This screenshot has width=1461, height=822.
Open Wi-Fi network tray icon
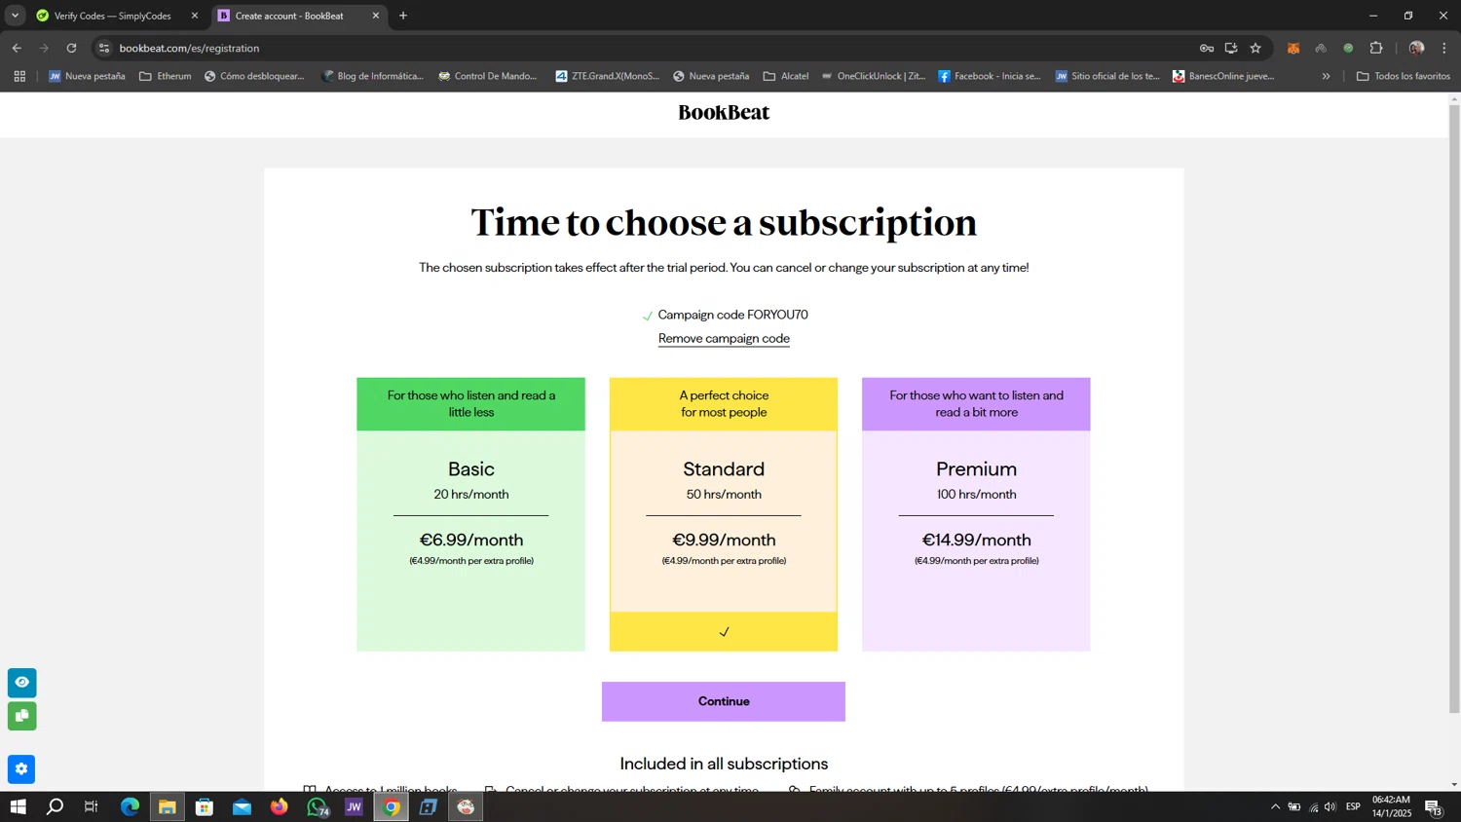1313,806
